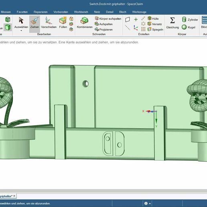Click the coordinate system origin icon
This screenshot has width=207, height=207.
(x=136, y=28)
